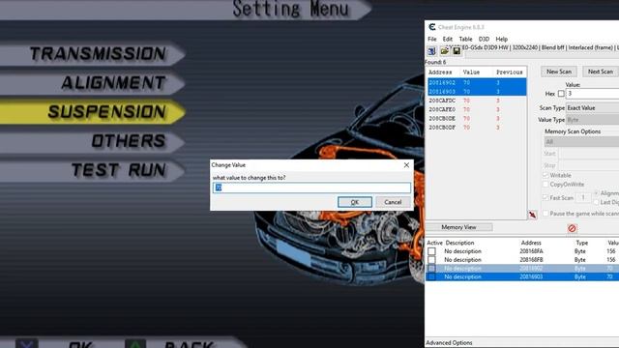Toggle the Fast Scan checkbox
The width and height of the screenshot is (619, 348).
(x=545, y=197)
